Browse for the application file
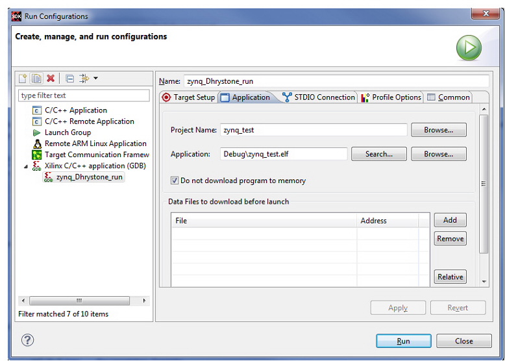The height and width of the screenshot is (361, 505). (x=438, y=154)
